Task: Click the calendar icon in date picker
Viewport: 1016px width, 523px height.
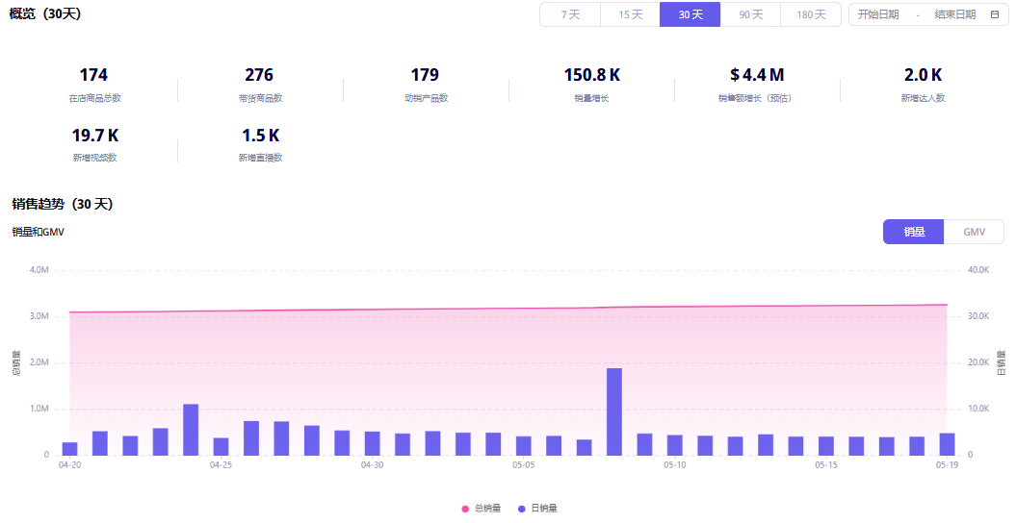Action: coord(995,14)
